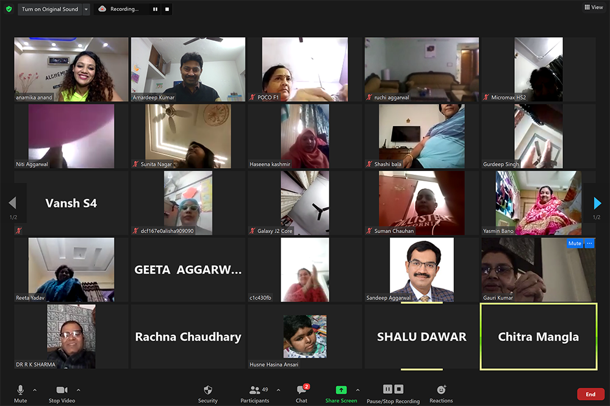Image resolution: width=610 pixels, height=406 pixels.
Task: Expand audio options arrow beside Mute
Action: coord(35,390)
